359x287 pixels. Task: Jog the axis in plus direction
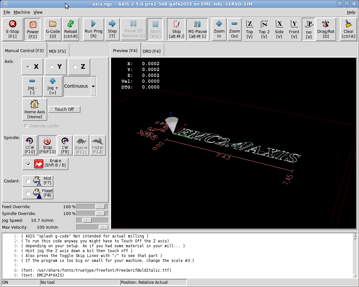pyautogui.click(x=53, y=86)
